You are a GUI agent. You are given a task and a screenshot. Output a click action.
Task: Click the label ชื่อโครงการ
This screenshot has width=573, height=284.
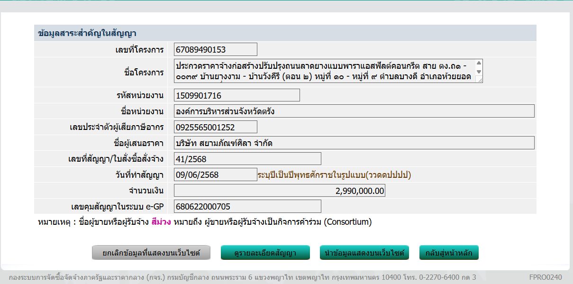pyautogui.click(x=144, y=72)
